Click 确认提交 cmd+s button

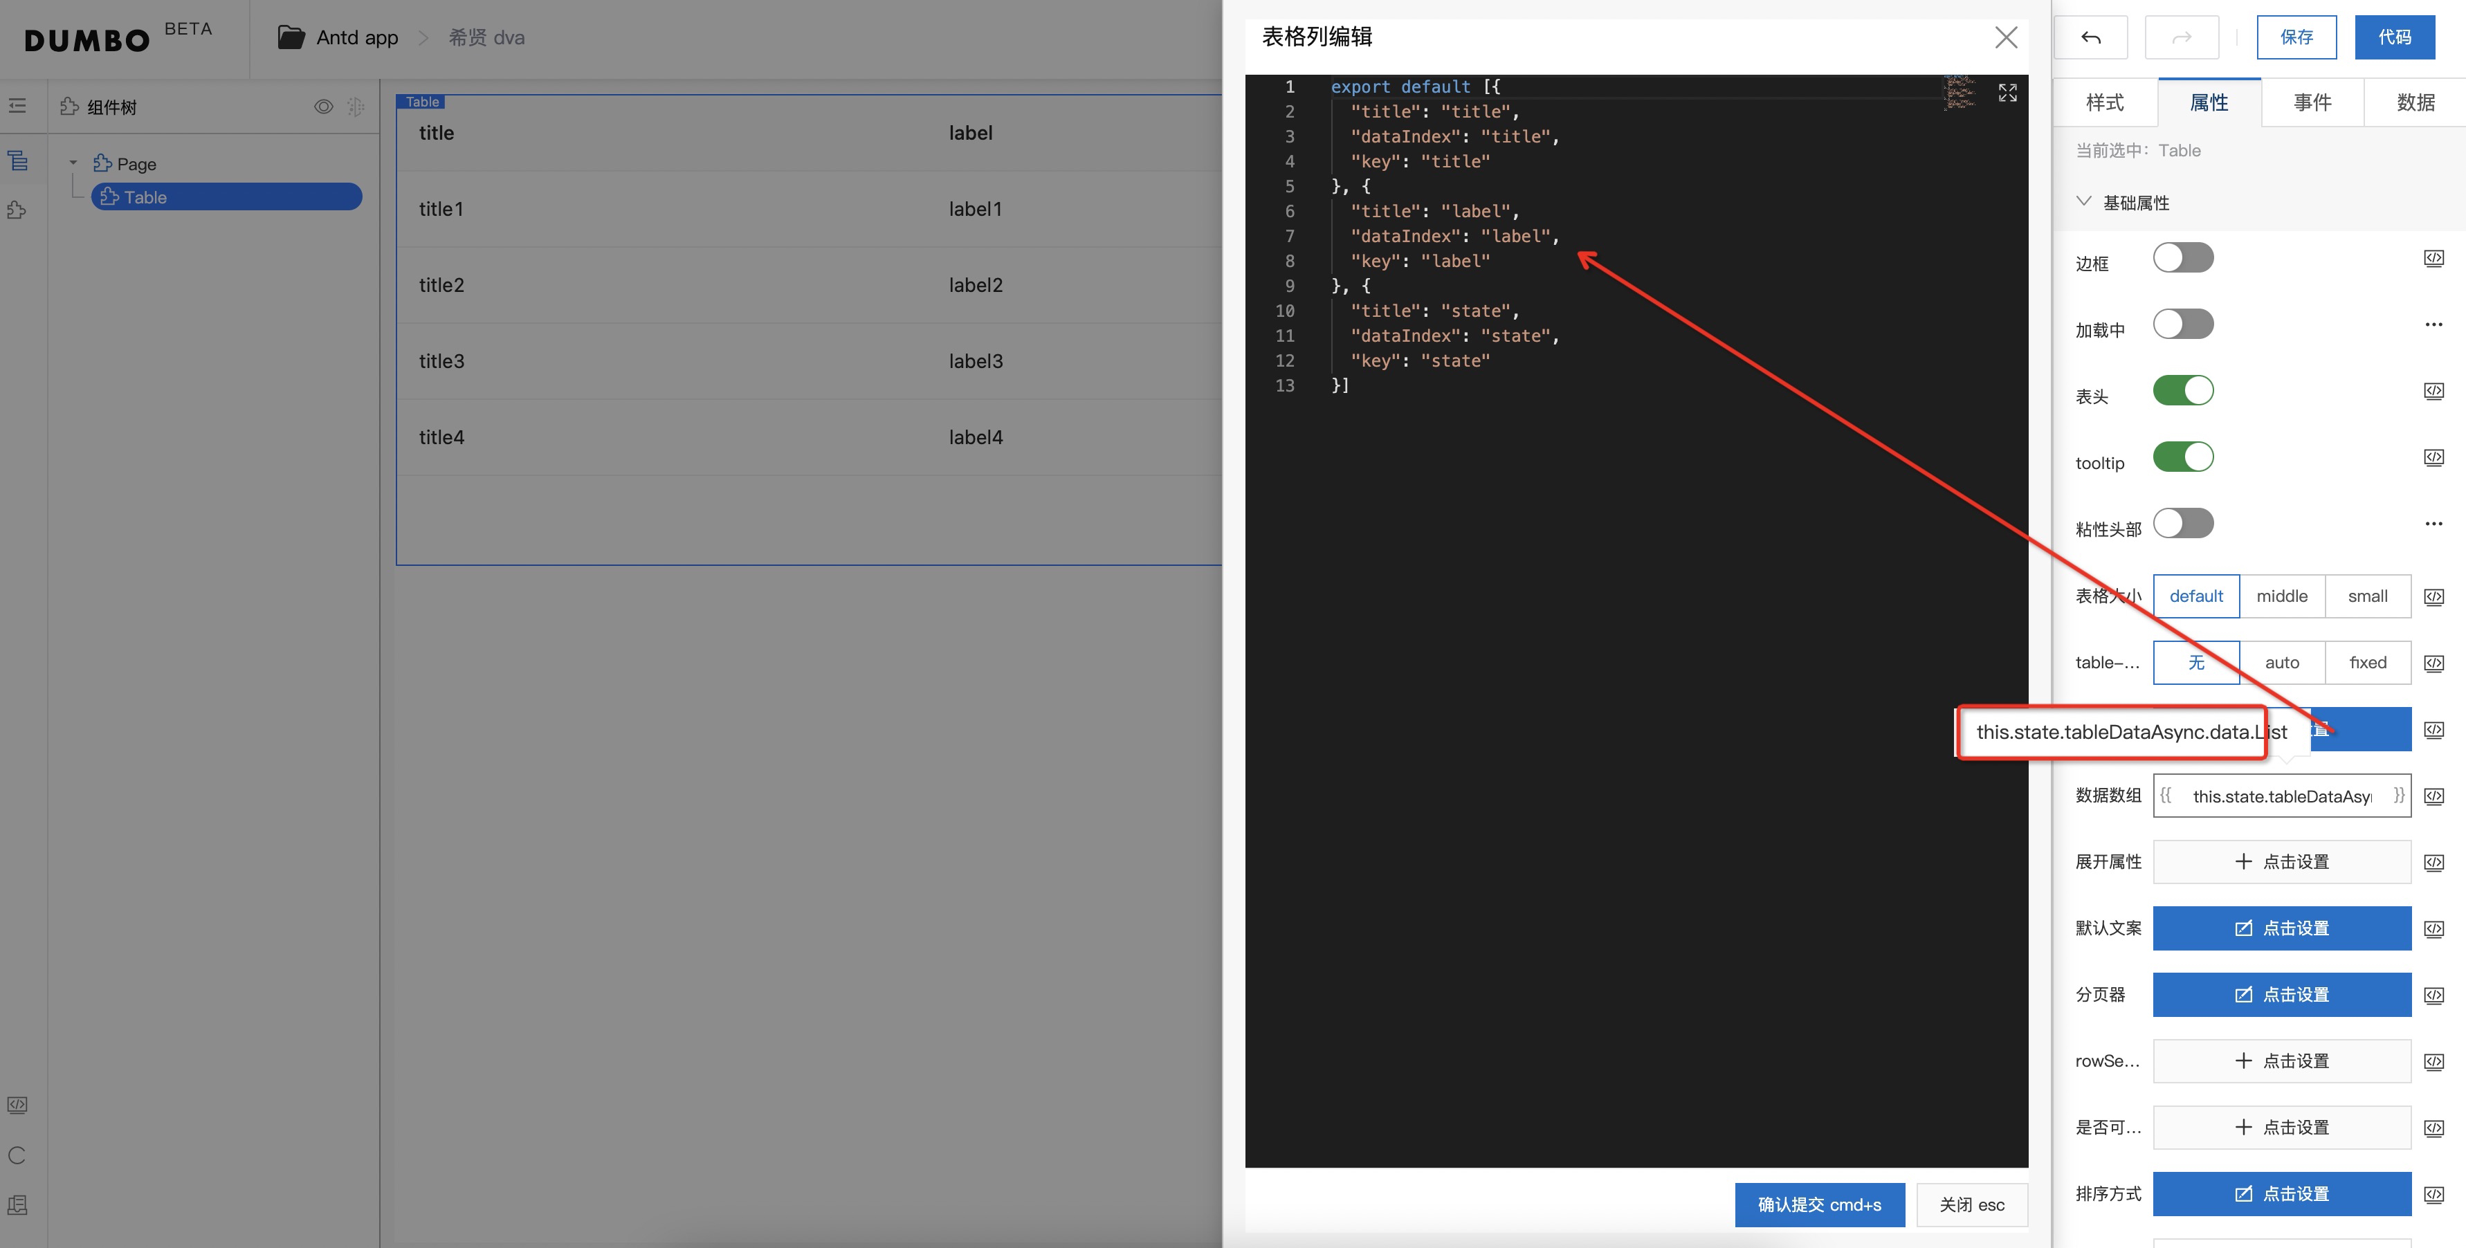1819,1204
